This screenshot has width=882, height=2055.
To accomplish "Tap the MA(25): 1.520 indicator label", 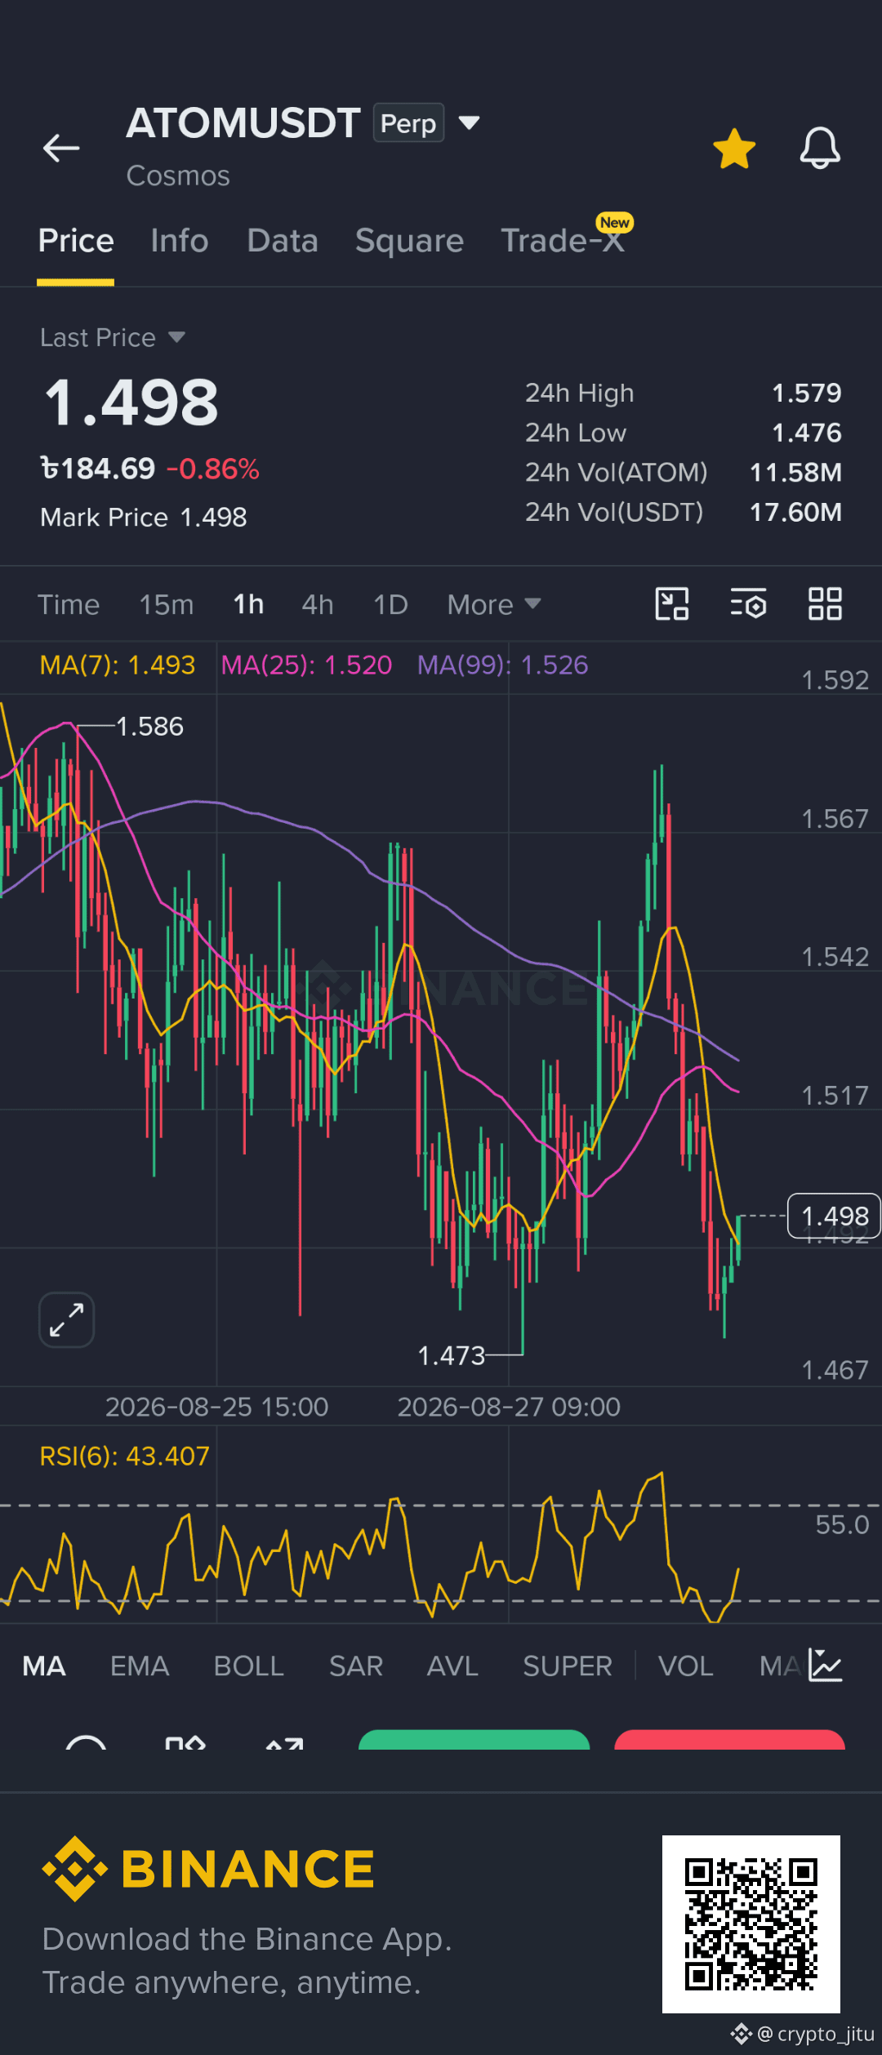I will tap(307, 665).
